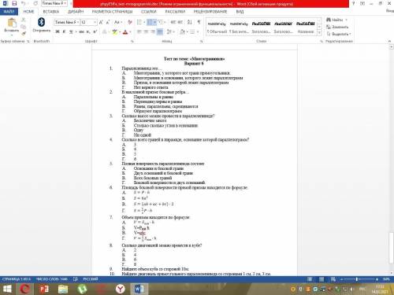
Task: Open the font name dropdown in ribbon
Action: click(x=67, y=22)
